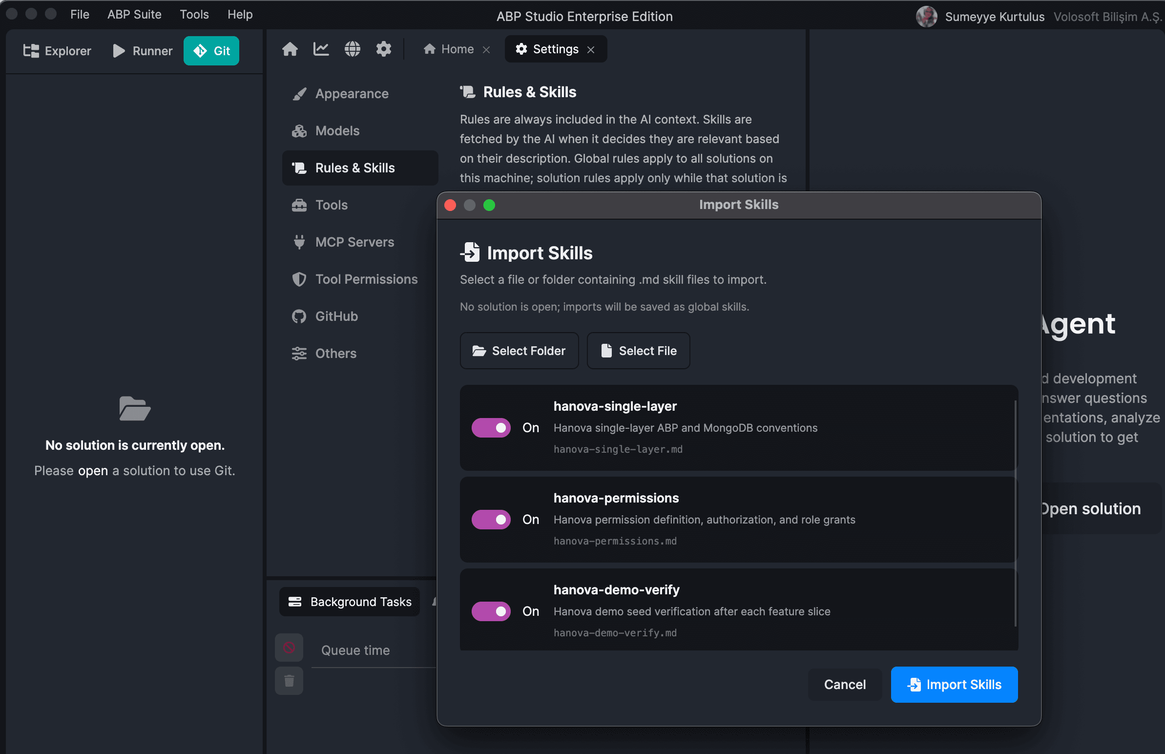Switch to the Runner panel
The width and height of the screenshot is (1165, 754).
point(143,51)
